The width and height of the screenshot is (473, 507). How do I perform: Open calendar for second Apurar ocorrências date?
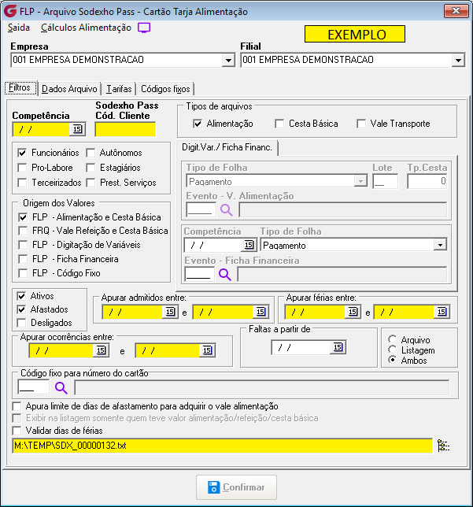[207, 350]
